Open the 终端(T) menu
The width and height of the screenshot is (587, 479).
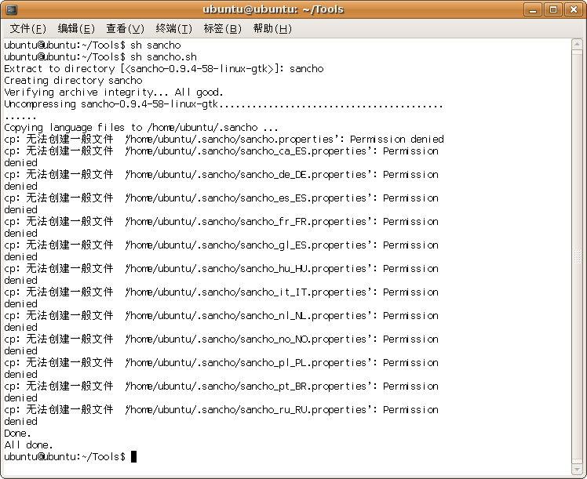tap(173, 28)
